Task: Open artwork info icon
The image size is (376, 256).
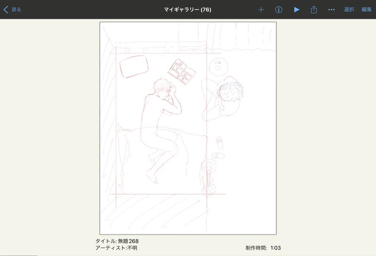Action: point(279,9)
